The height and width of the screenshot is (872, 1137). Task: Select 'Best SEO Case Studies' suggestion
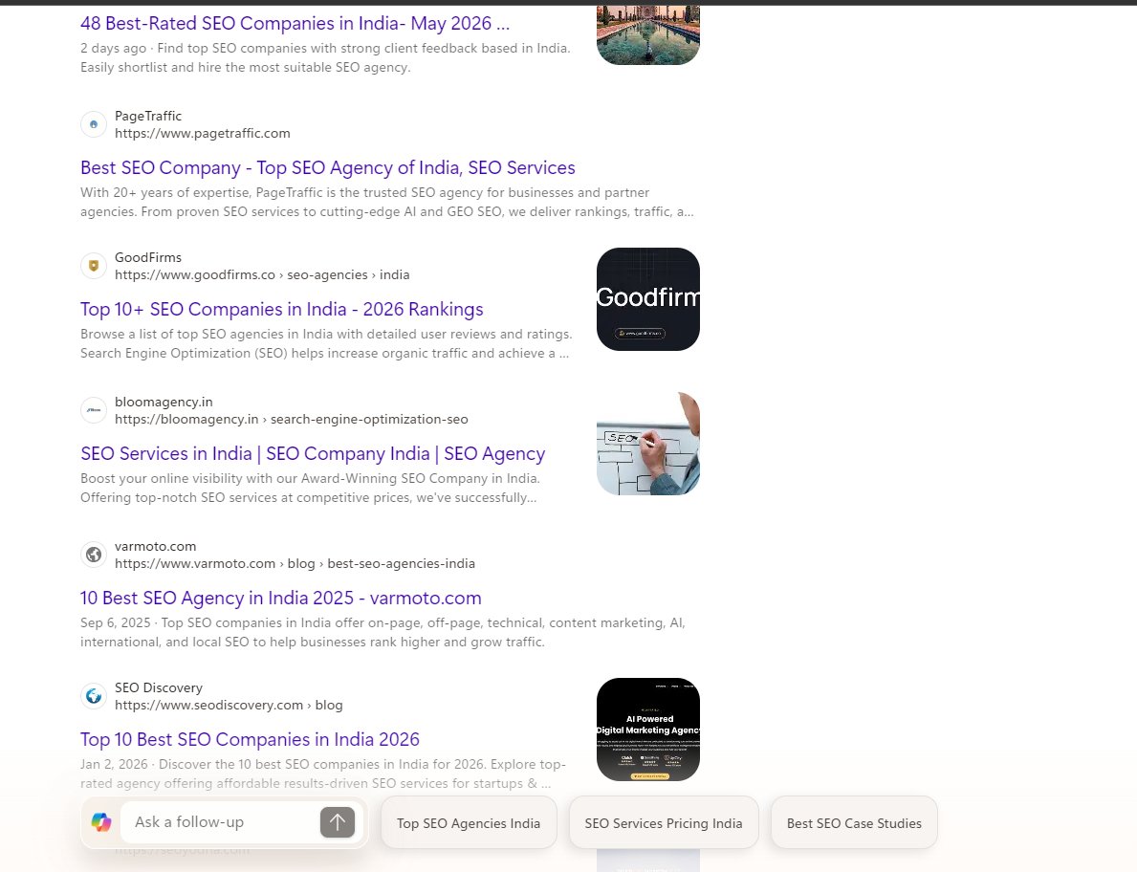click(x=854, y=822)
